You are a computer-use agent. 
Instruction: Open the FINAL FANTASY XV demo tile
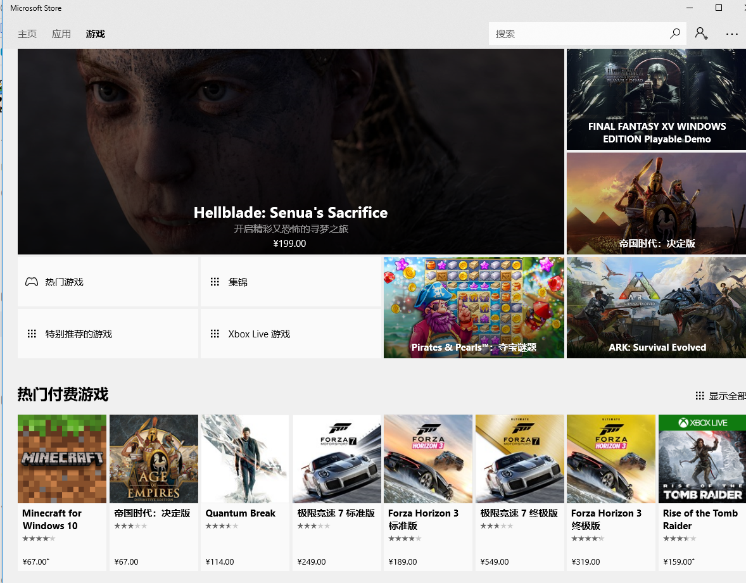click(x=656, y=99)
